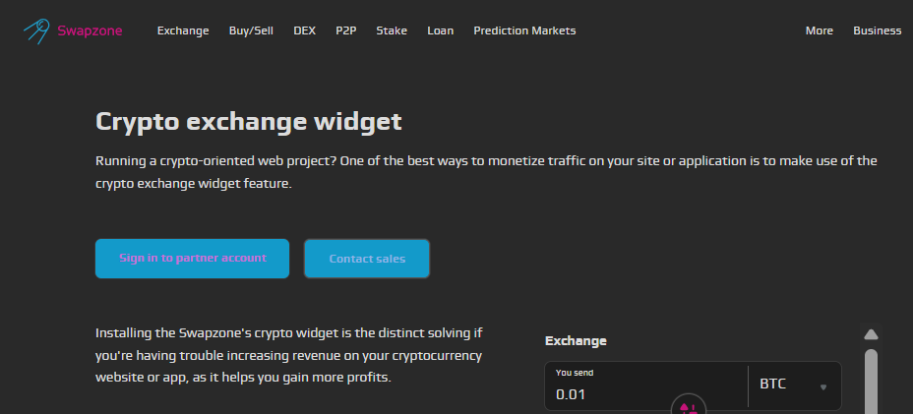The width and height of the screenshot is (913, 414).
Task: Go to Buy/Sell page
Action: 251,30
